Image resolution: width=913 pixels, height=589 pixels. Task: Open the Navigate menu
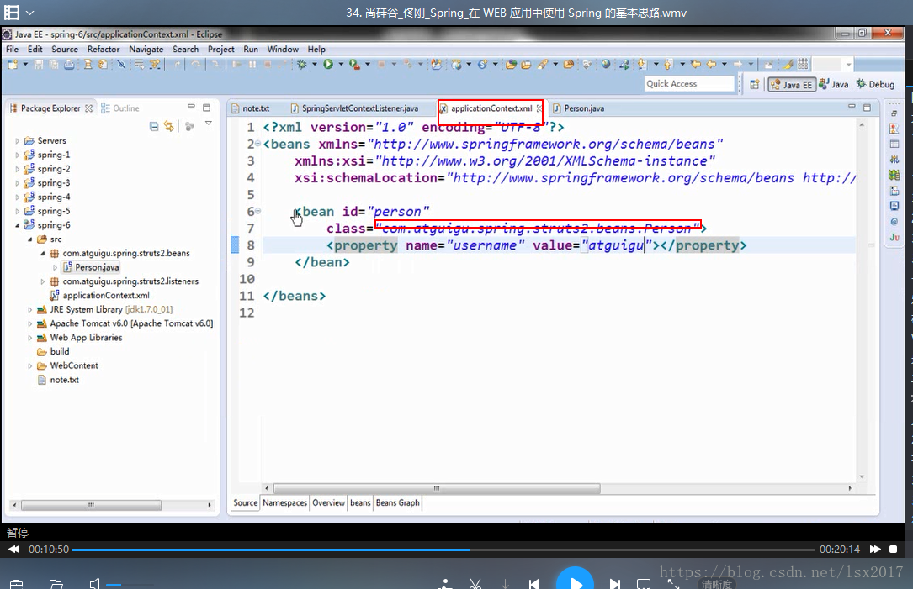coord(146,50)
